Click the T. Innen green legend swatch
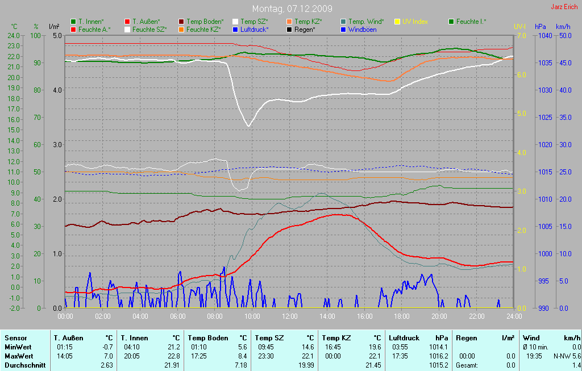582x371 pixels. [x=73, y=22]
